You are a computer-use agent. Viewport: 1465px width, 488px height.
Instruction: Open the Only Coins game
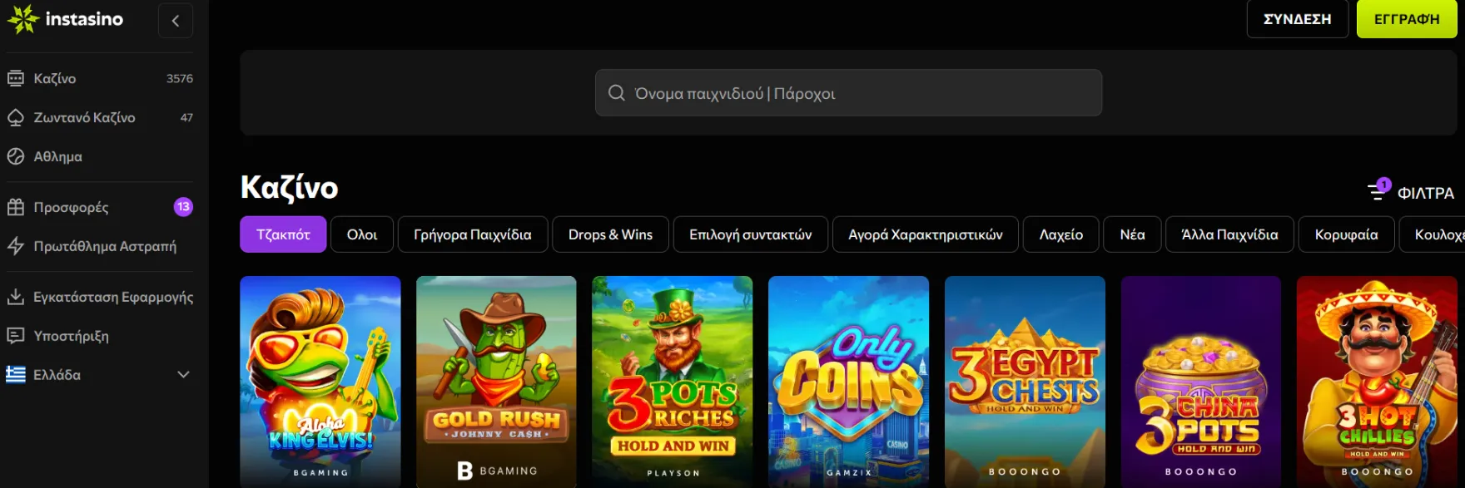coord(848,382)
